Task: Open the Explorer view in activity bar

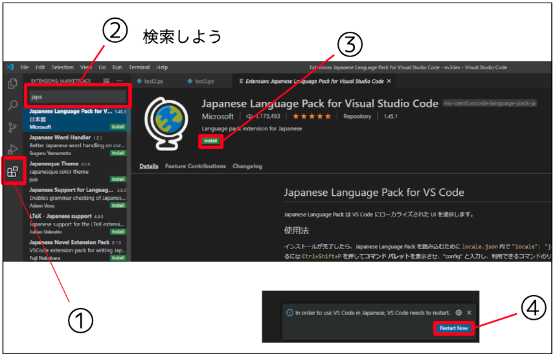Action: click(12, 84)
